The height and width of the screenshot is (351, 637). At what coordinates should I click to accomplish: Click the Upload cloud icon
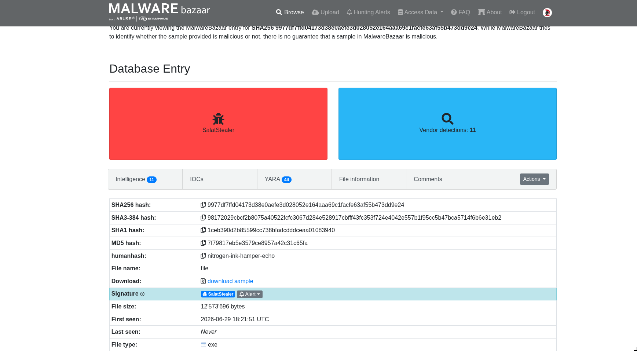click(315, 12)
